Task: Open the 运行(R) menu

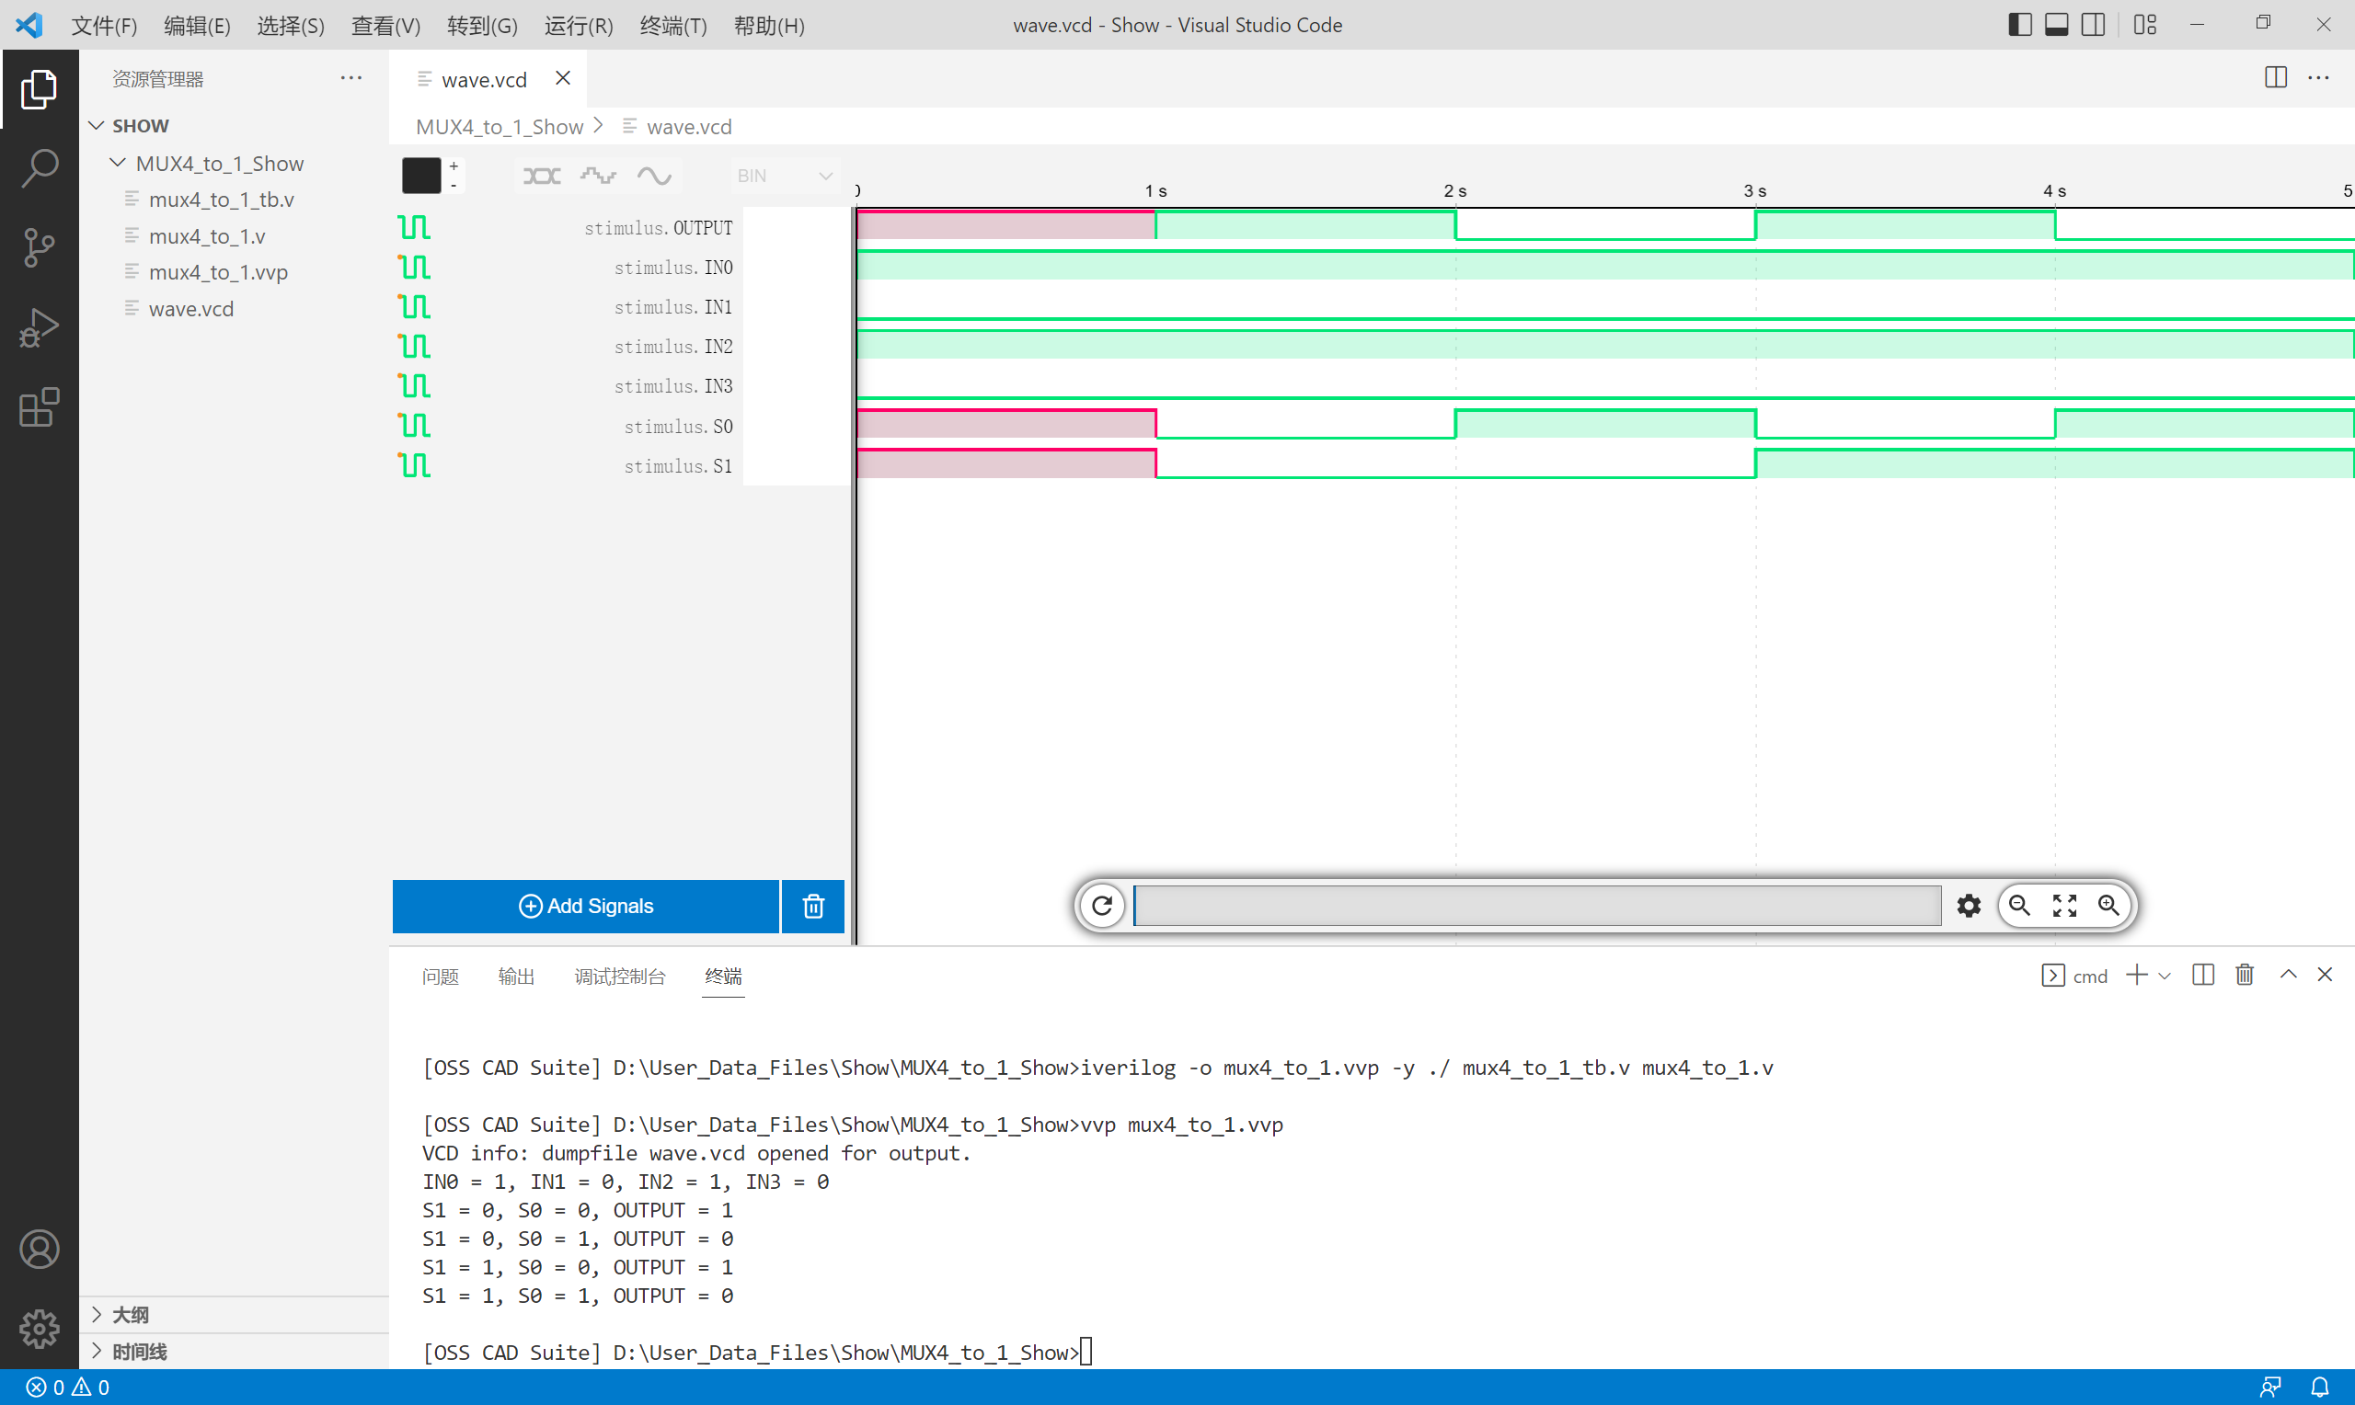Action: (x=579, y=26)
